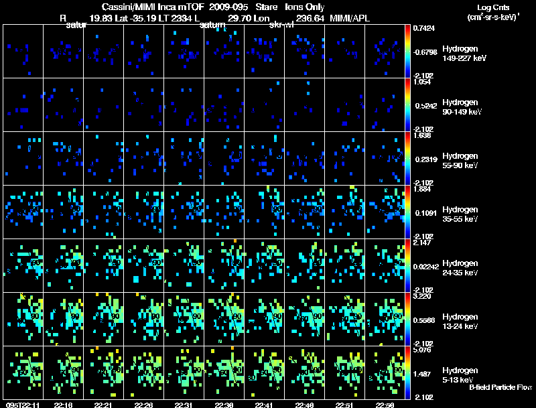Click the 22:51 time label

coord(344,405)
